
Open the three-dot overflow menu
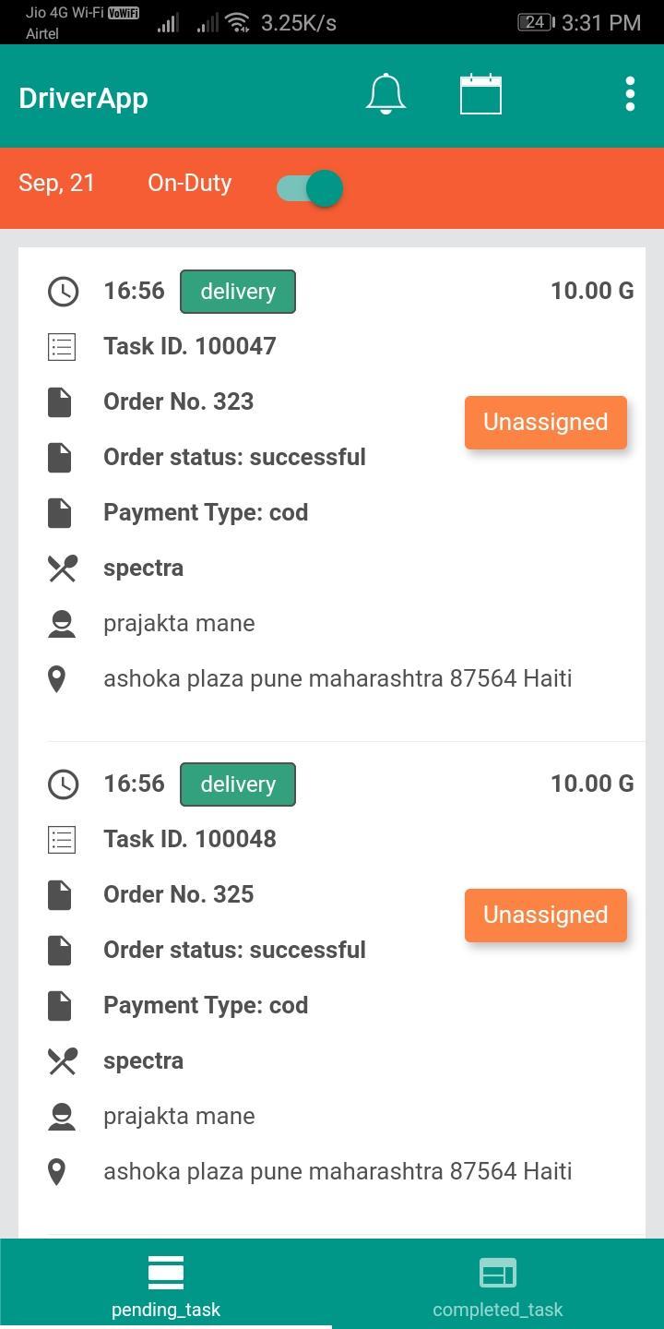coord(630,94)
